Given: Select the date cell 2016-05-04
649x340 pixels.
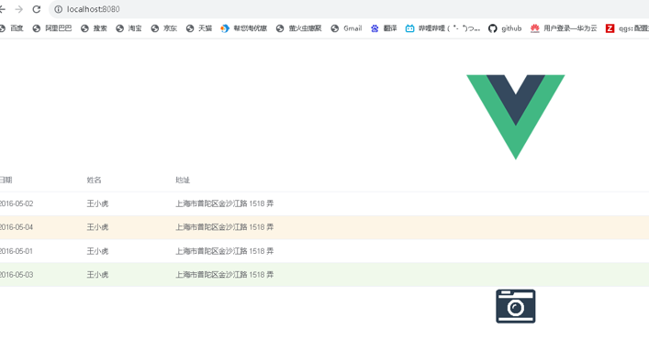Looking at the screenshot, I should (17, 226).
